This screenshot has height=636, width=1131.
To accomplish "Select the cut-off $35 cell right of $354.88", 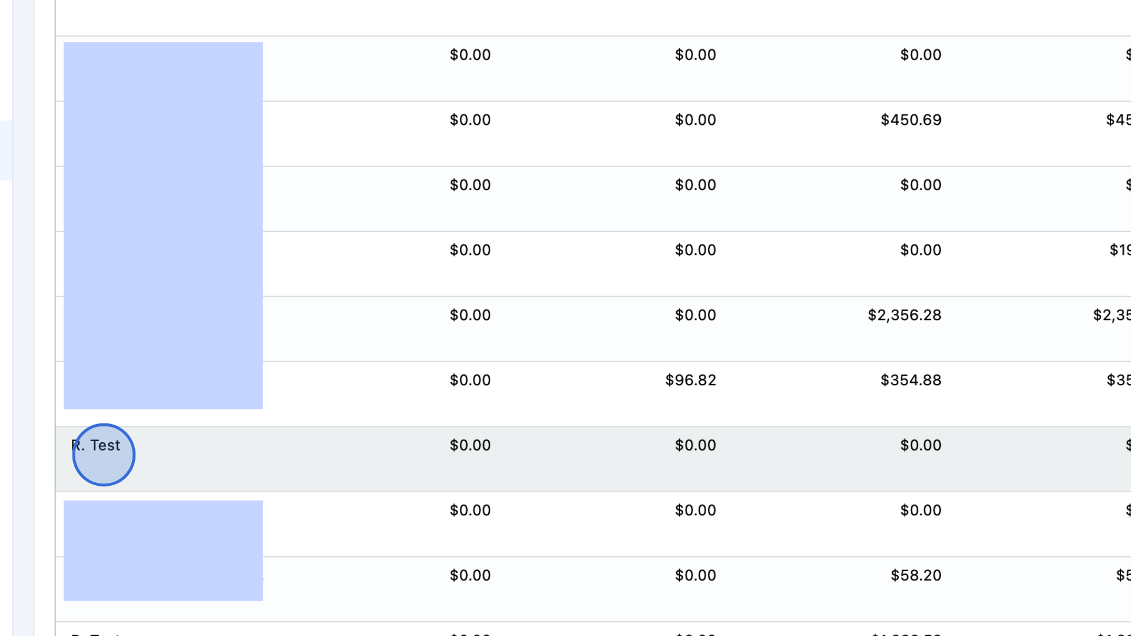I will (1118, 380).
